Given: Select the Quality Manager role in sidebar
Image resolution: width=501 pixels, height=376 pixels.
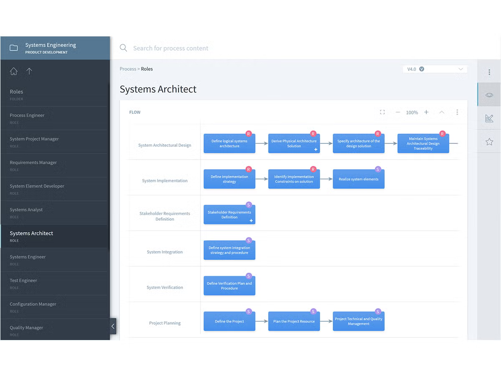Looking at the screenshot, I should click(x=55, y=330).
